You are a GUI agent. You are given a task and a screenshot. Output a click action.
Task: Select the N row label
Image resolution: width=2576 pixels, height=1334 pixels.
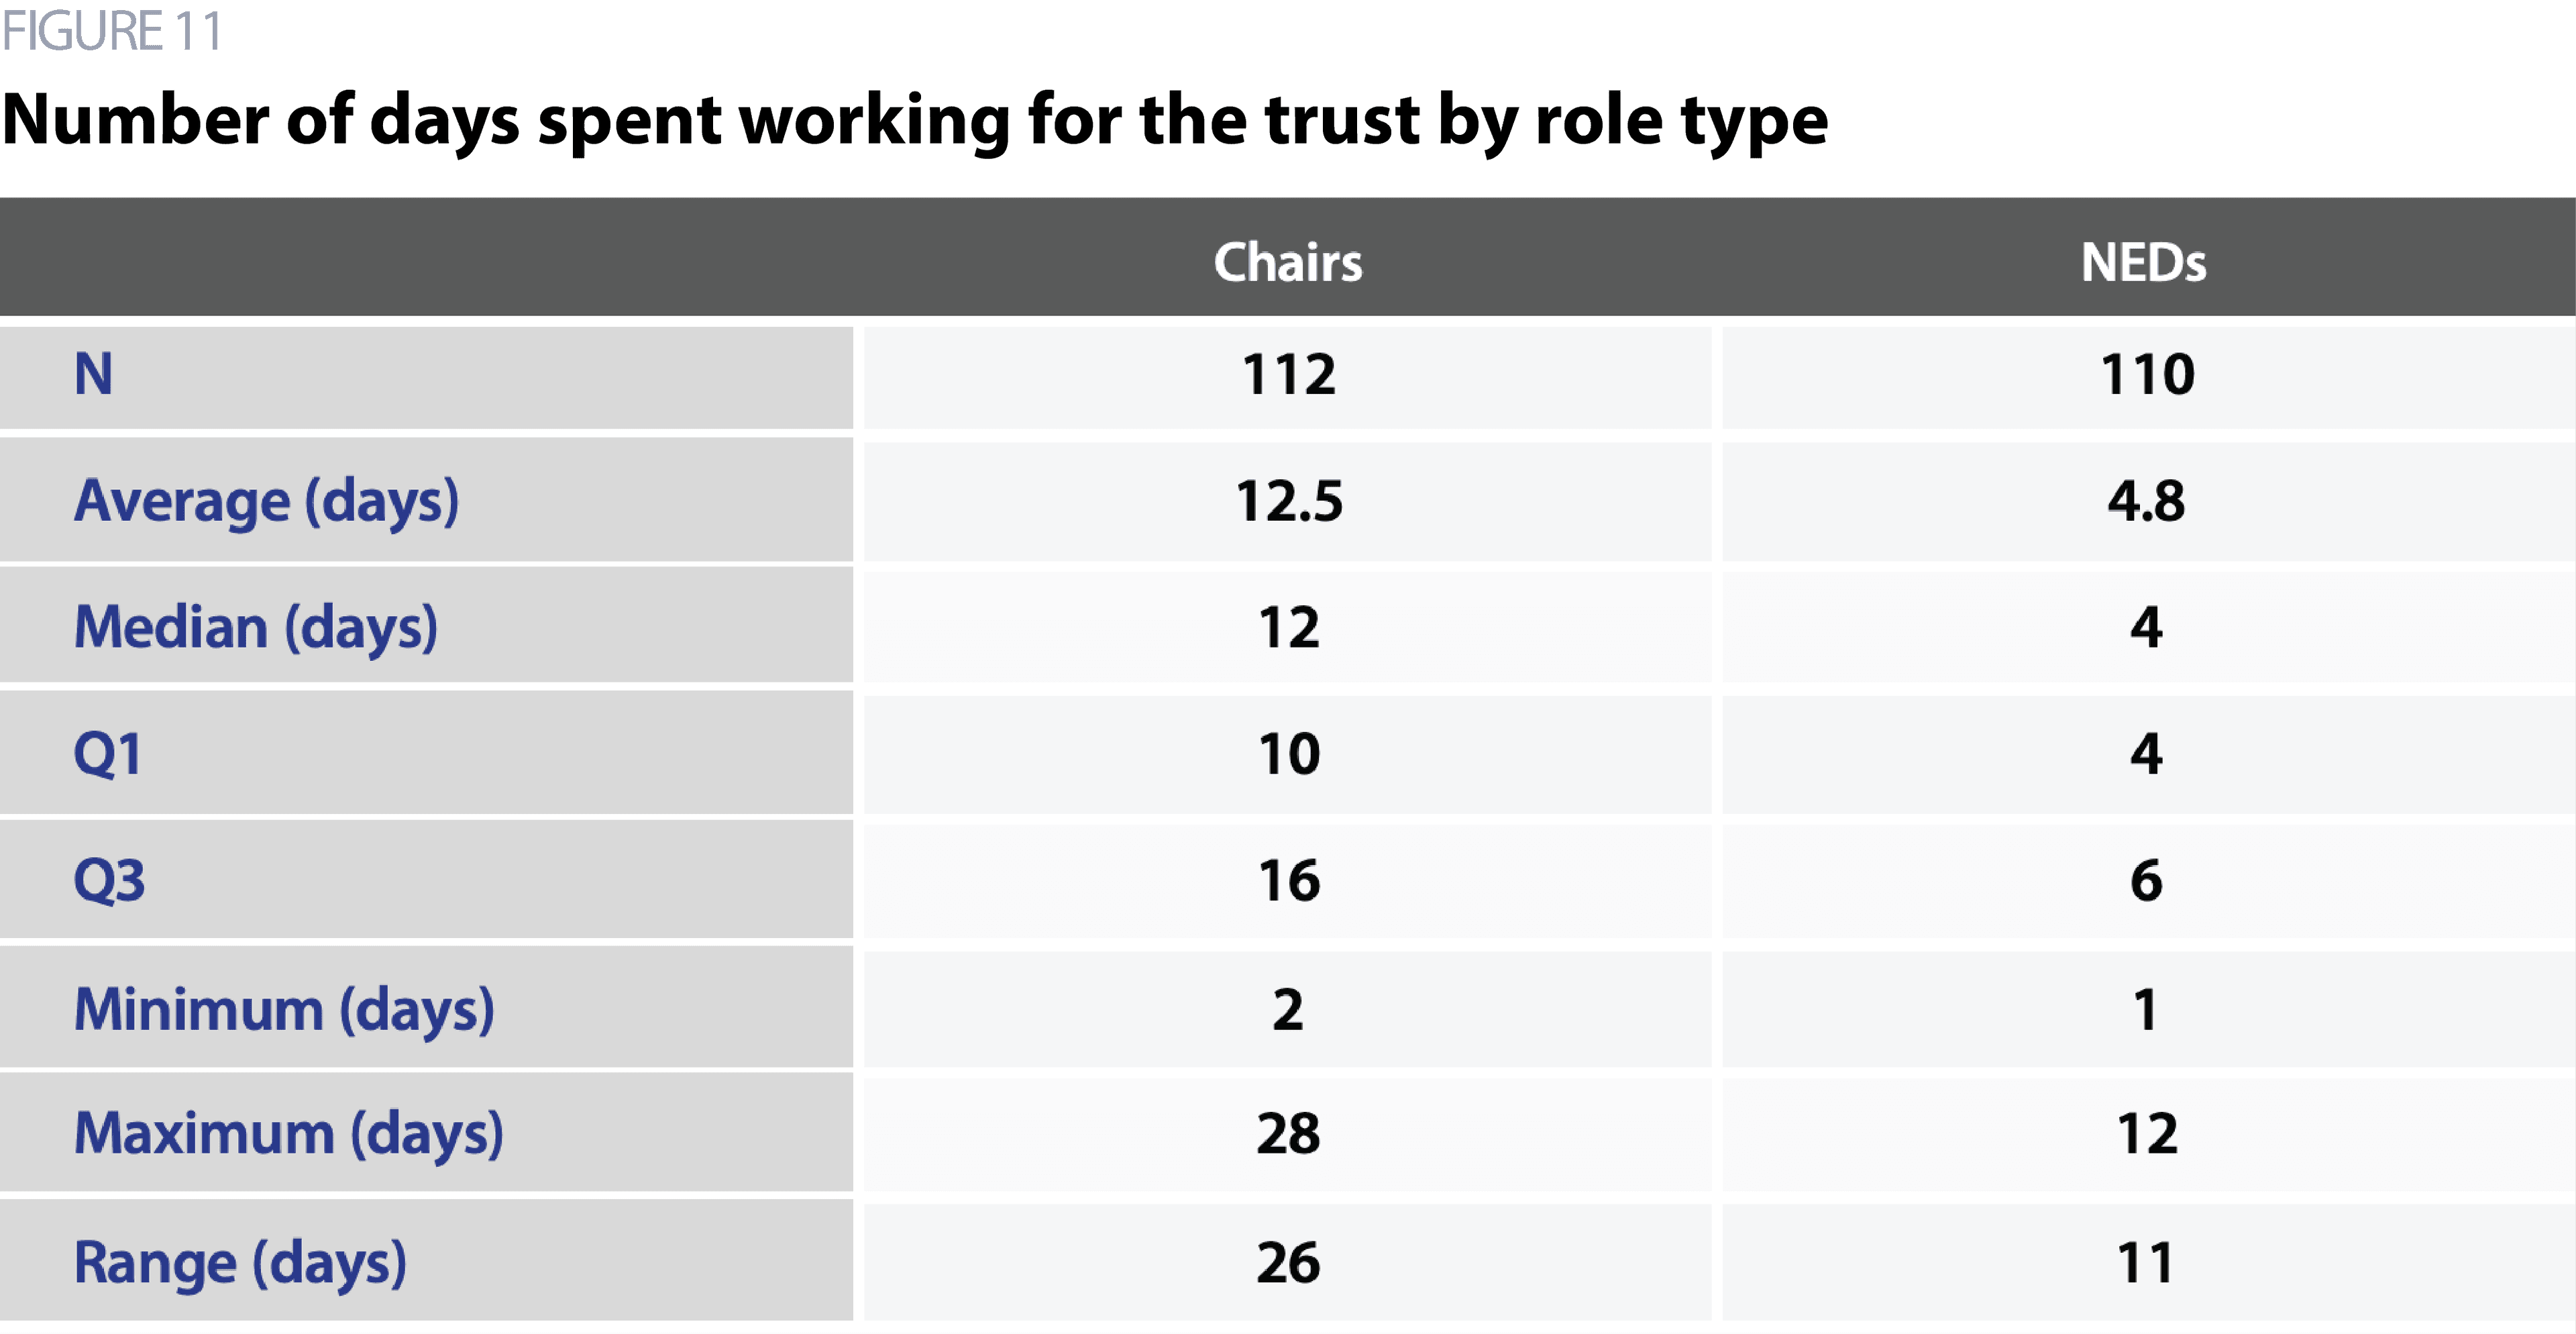[x=94, y=375]
